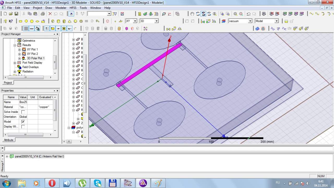The width and height of the screenshot is (334, 188).
Task: Switch to the Attribute tab
Action: tap(8, 140)
